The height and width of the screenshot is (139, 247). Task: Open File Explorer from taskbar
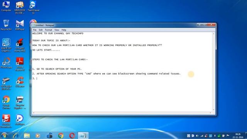coord(27,136)
